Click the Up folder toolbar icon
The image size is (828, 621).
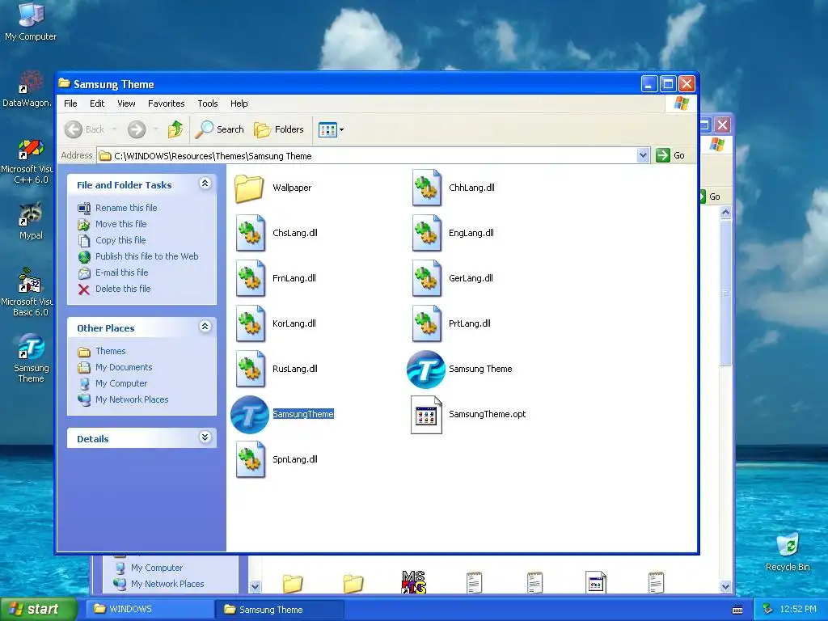coord(175,129)
